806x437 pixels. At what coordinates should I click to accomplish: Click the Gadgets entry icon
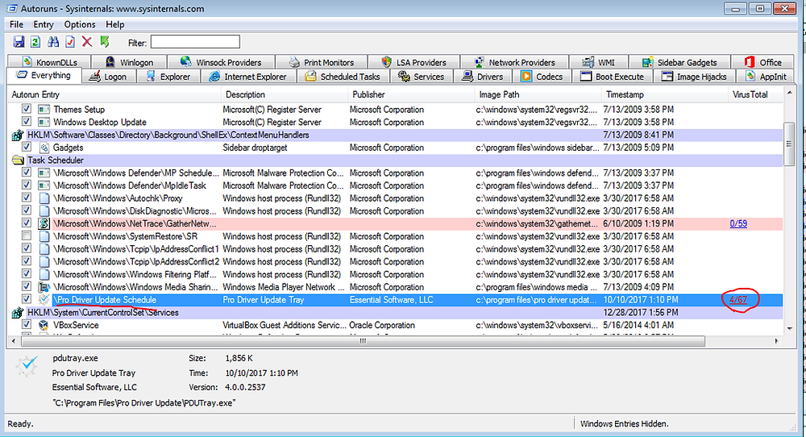coord(44,148)
